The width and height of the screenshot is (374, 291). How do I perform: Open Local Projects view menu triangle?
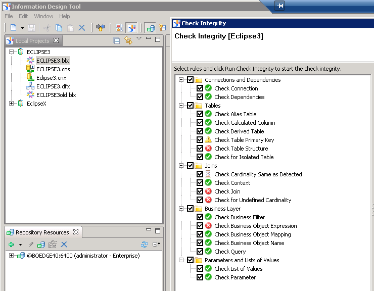[139, 38]
